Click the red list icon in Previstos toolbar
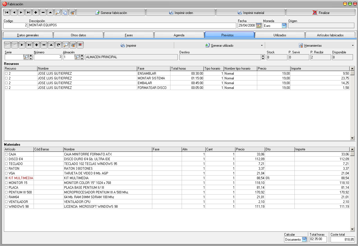The image size is (358, 246). 80,45
